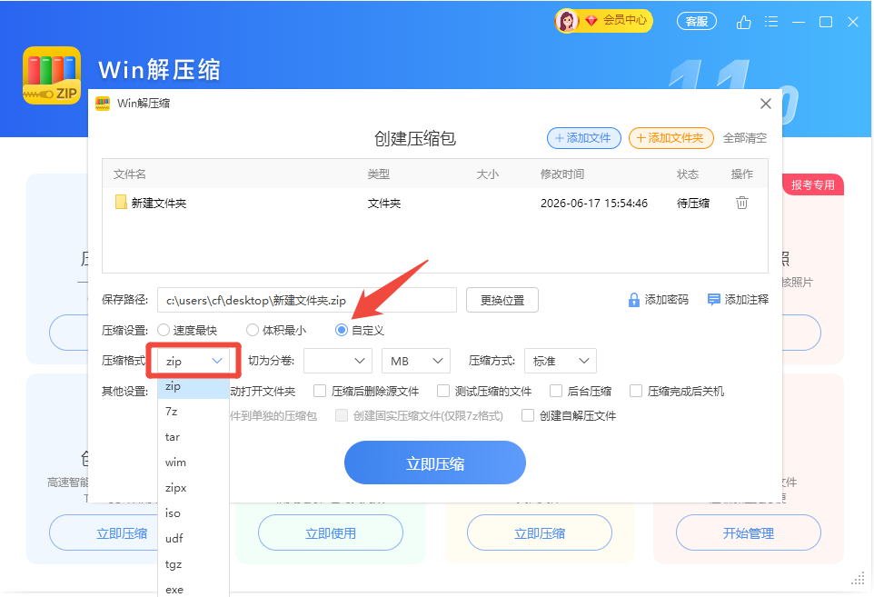Choose tar in format list
Screen dimensions: 874x597
click(194, 437)
